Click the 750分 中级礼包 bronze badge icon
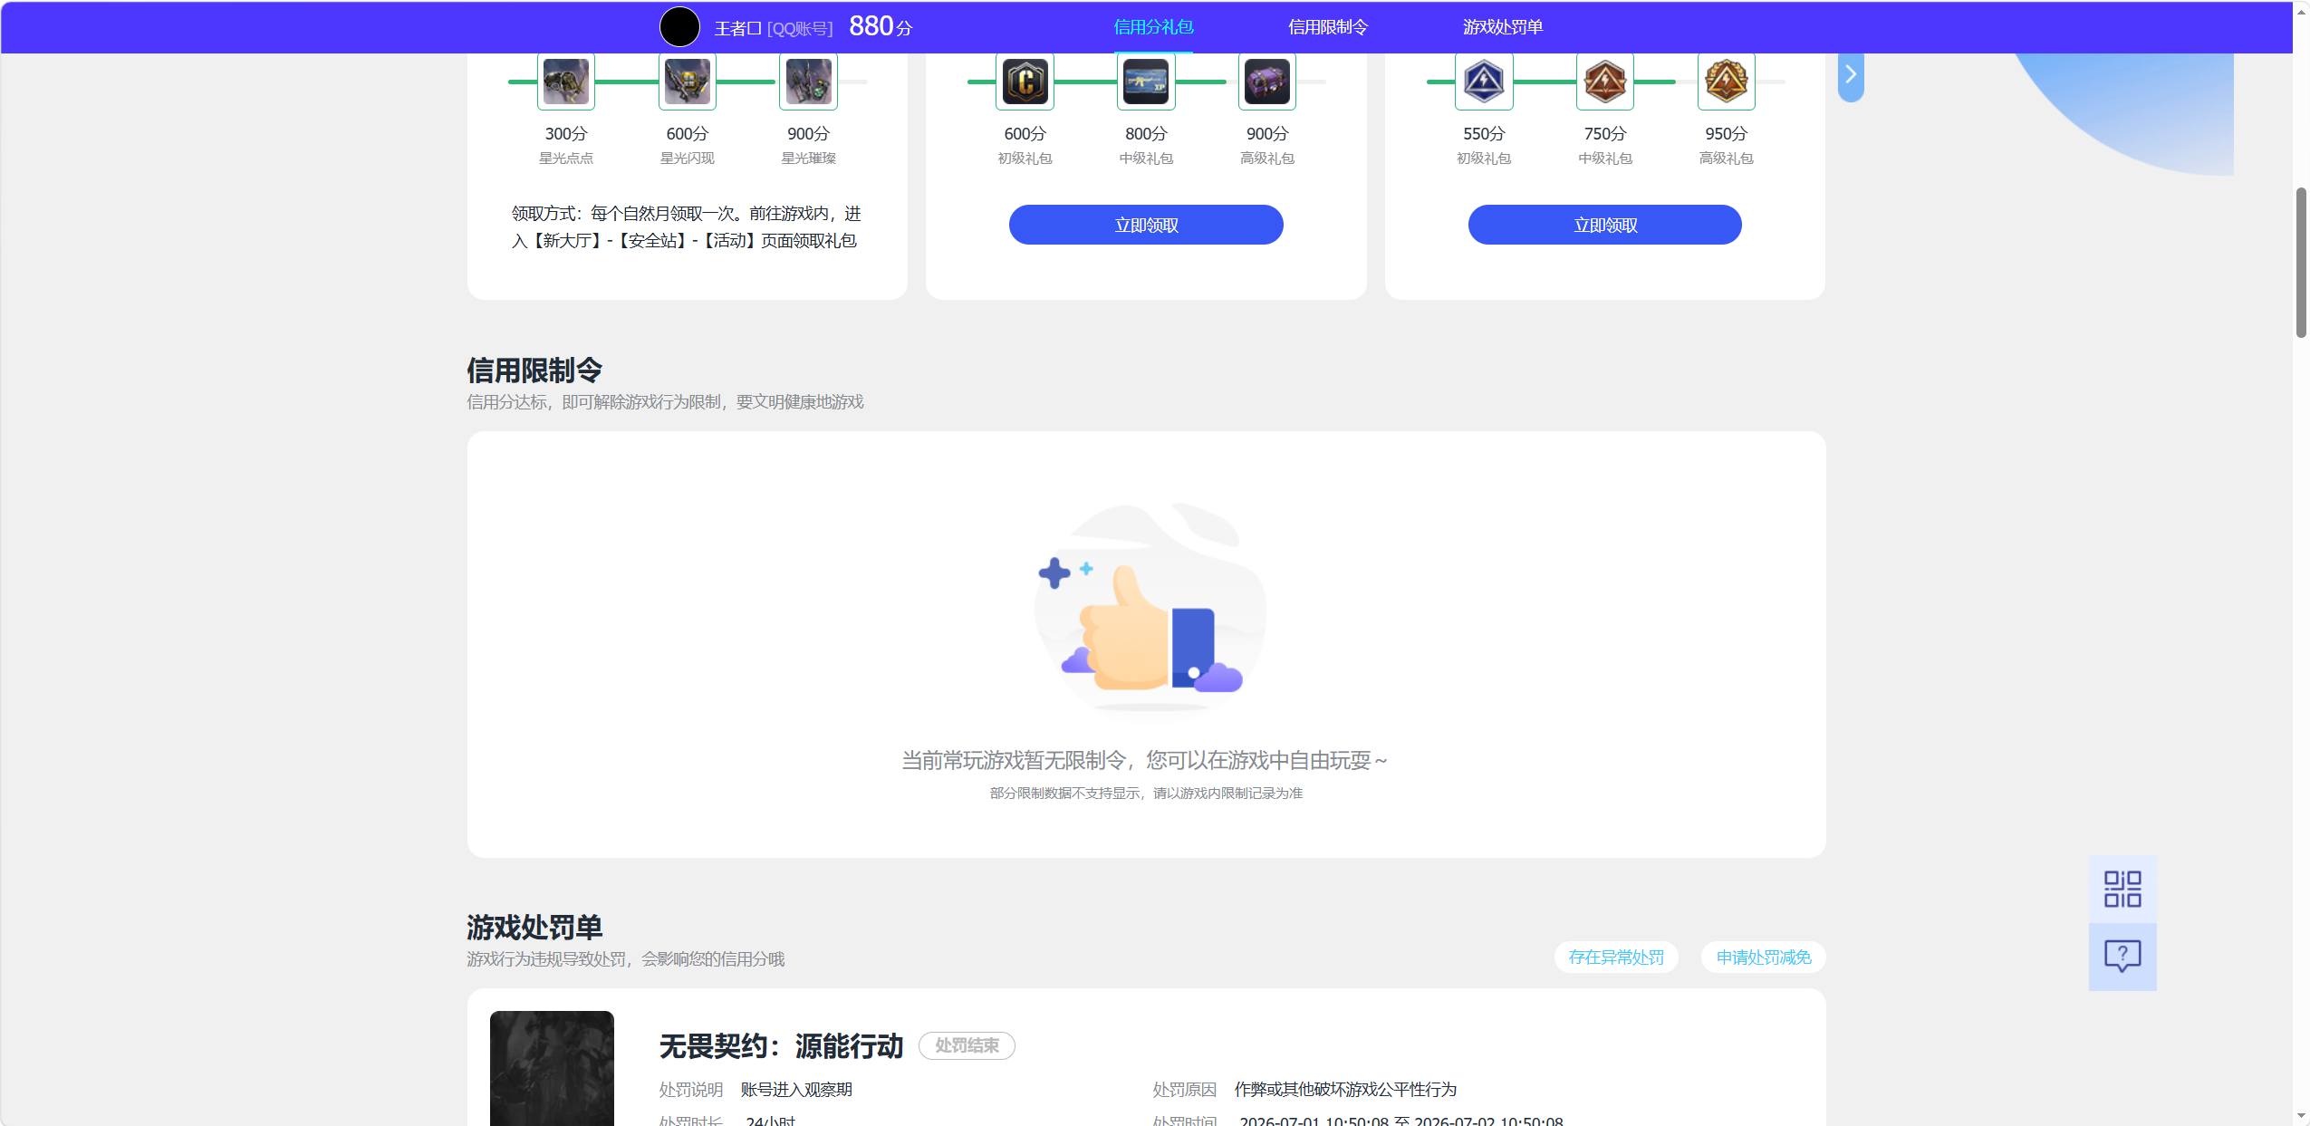The width and height of the screenshot is (2310, 1126). [x=1605, y=82]
